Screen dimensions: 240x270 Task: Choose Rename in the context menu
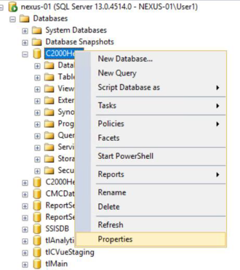coord(151,192)
